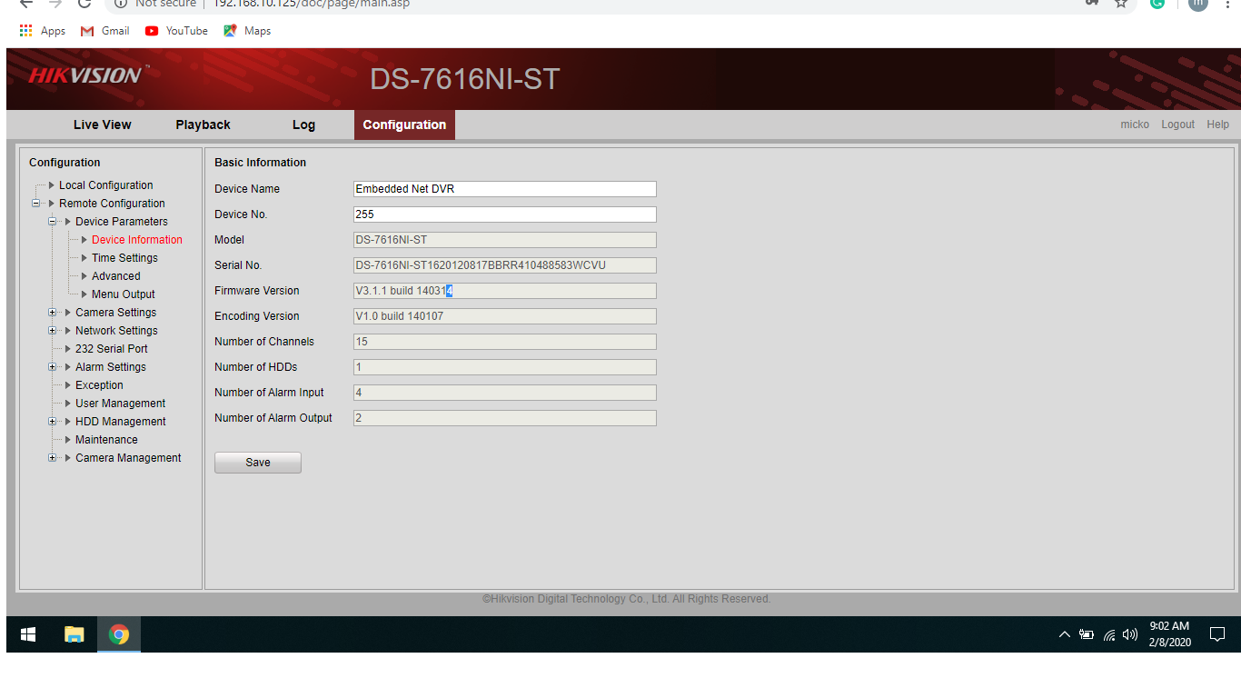Open the Gmail bookmark
This screenshot has height=698, width=1241.
pyautogui.click(x=105, y=31)
